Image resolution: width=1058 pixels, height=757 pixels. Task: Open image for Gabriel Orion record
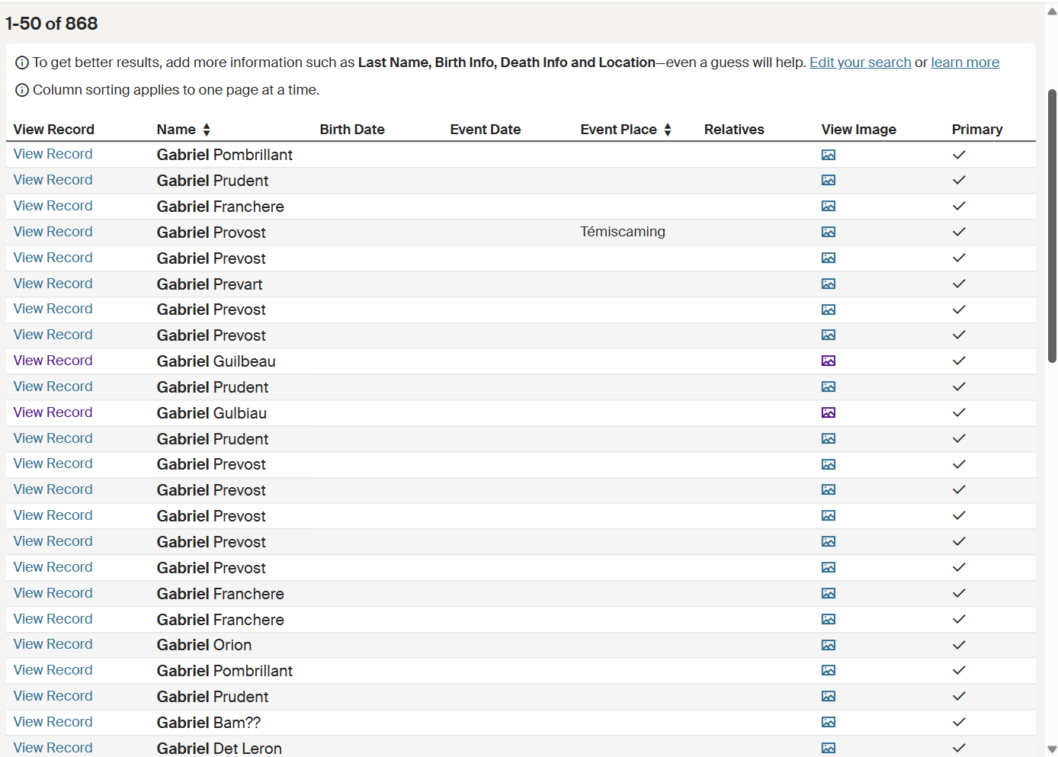829,645
